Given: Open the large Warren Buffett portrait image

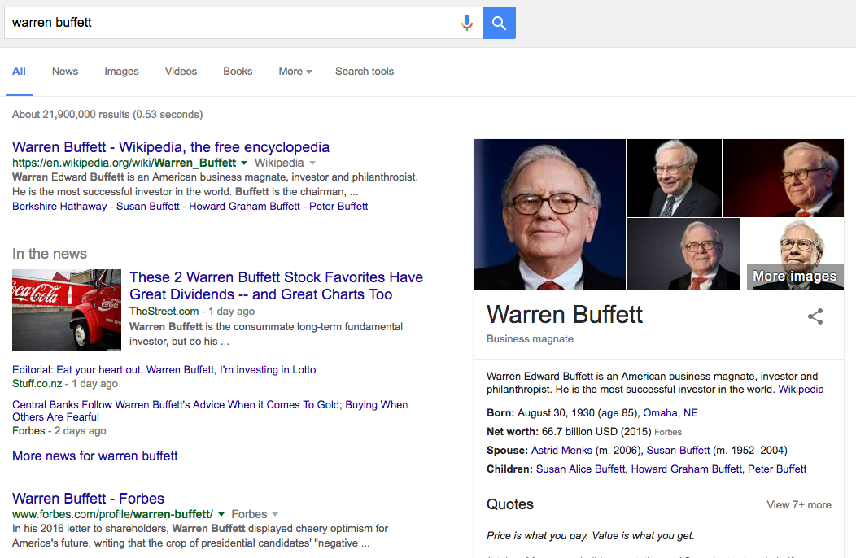Looking at the screenshot, I should pyautogui.click(x=549, y=215).
